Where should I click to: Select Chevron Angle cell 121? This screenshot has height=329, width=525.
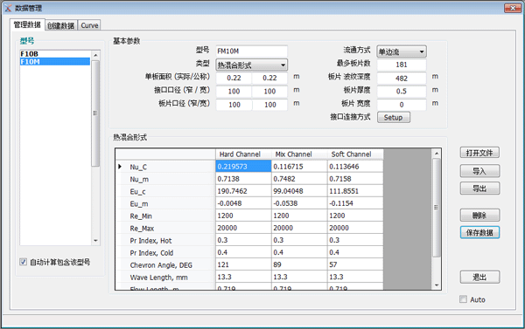243,264
